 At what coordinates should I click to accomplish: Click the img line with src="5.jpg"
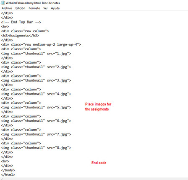tap(36, 108)
